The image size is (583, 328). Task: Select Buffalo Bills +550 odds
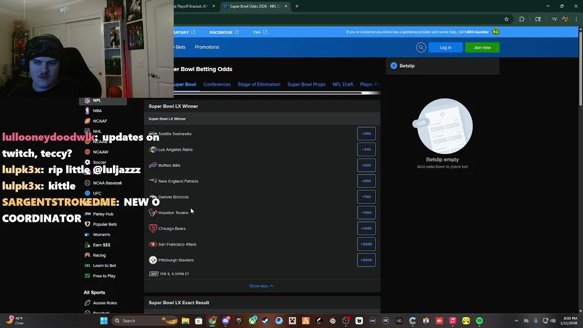tap(366, 165)
